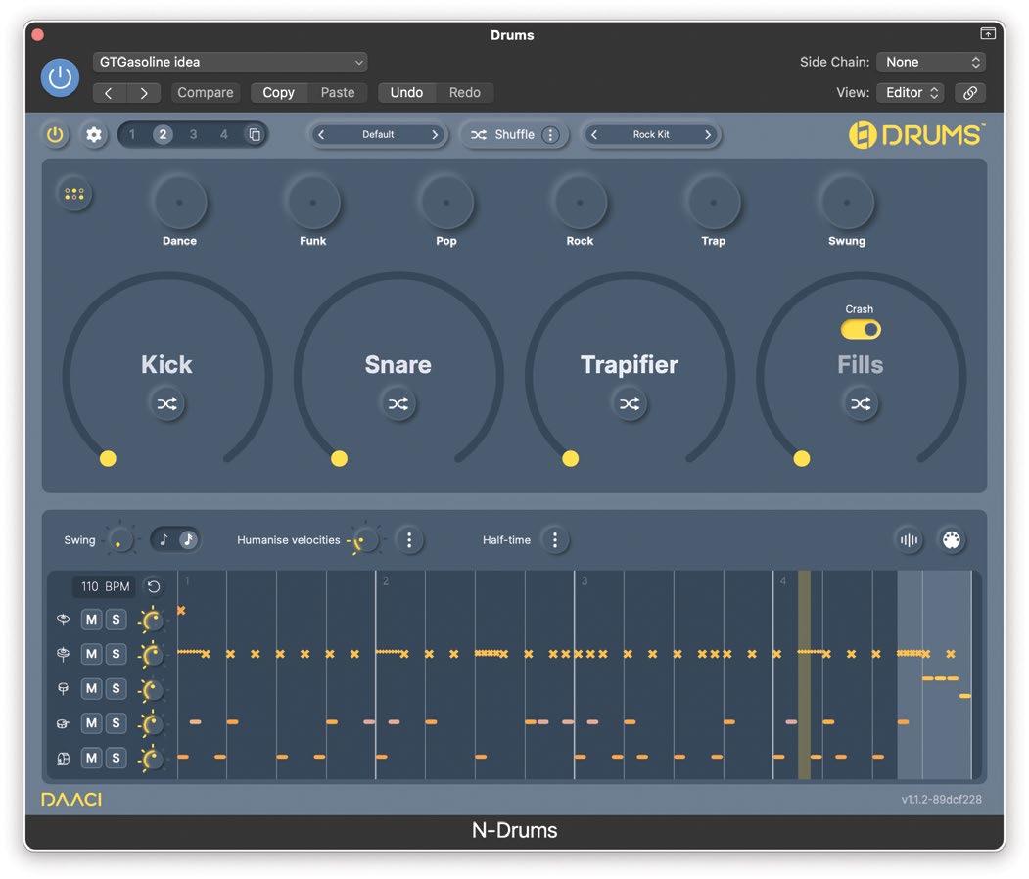Open the Half-time options menu
This screenshot has width=1029, height=879.
pyautogui.click(x=555, y=540)
